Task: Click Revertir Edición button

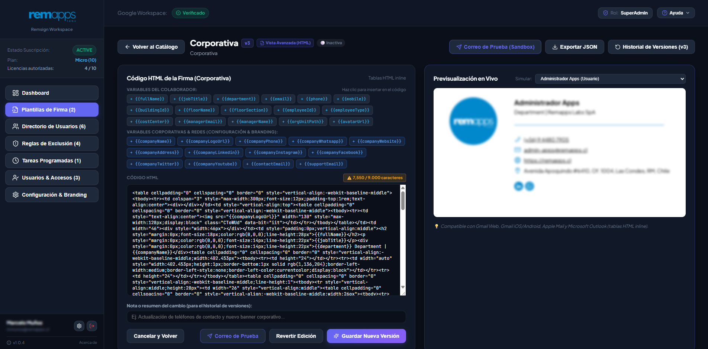Action: 296,336
